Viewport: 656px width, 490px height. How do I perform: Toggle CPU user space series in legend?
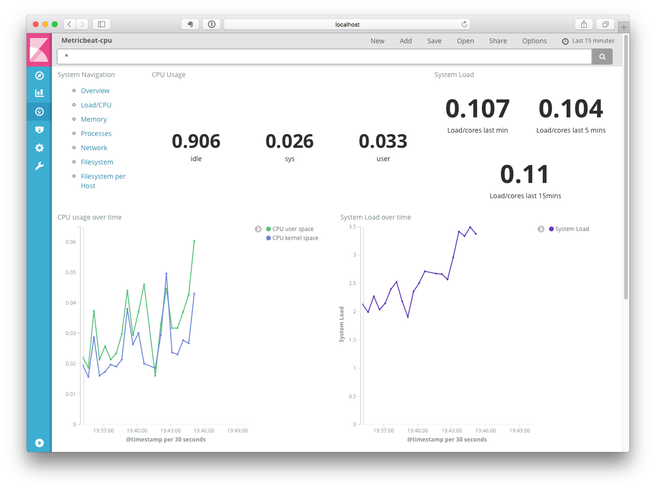(290, 229)
